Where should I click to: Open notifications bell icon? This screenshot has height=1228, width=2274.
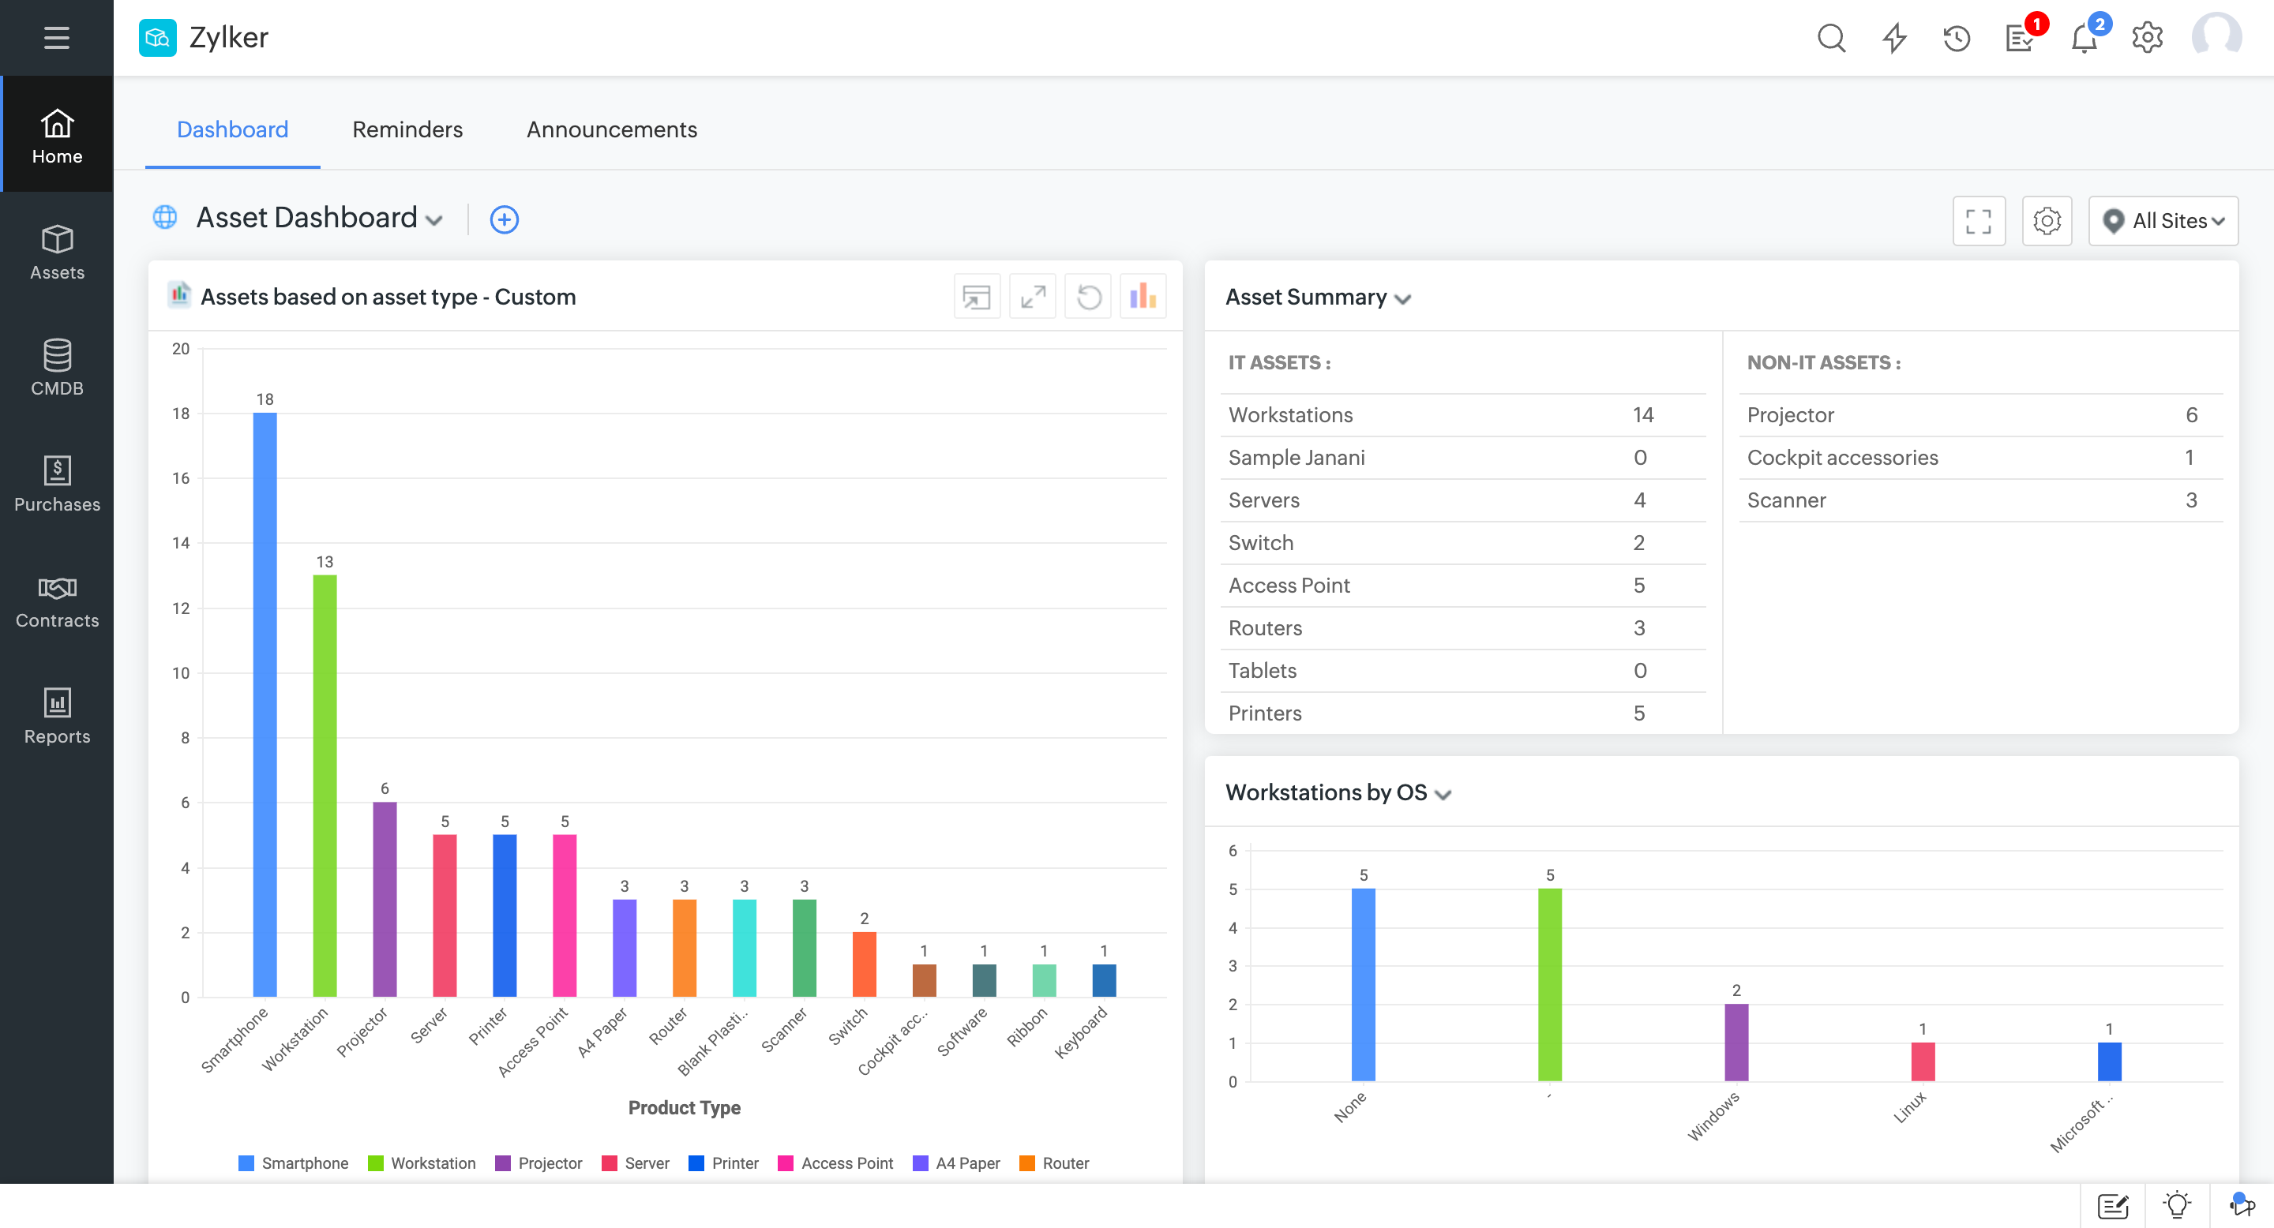(x=2084, y=38)
